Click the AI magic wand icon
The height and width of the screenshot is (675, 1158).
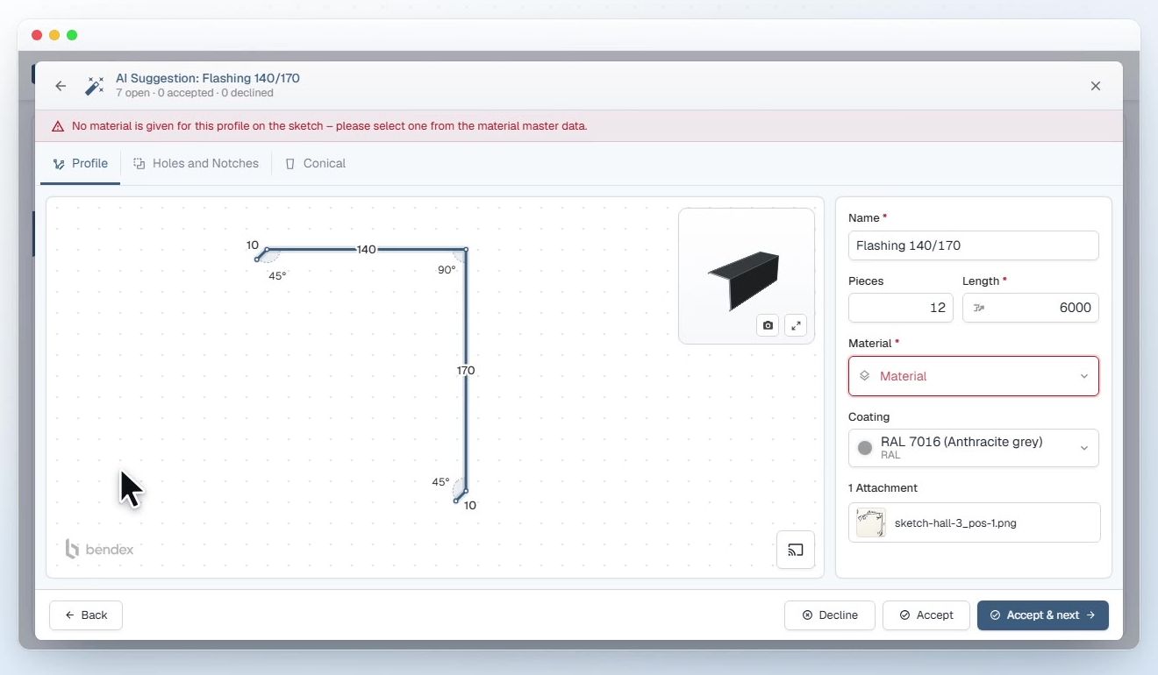point(94,86)
